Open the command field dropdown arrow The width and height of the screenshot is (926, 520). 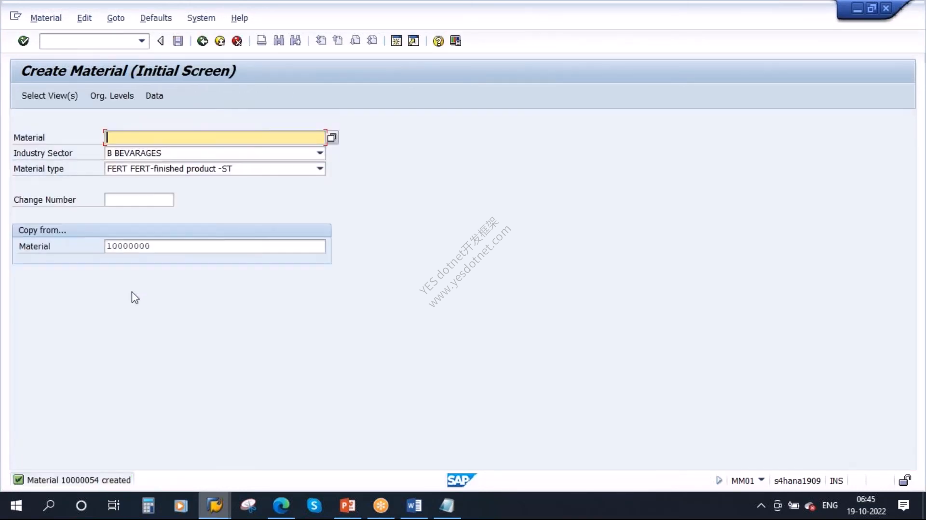coord(141,41)
